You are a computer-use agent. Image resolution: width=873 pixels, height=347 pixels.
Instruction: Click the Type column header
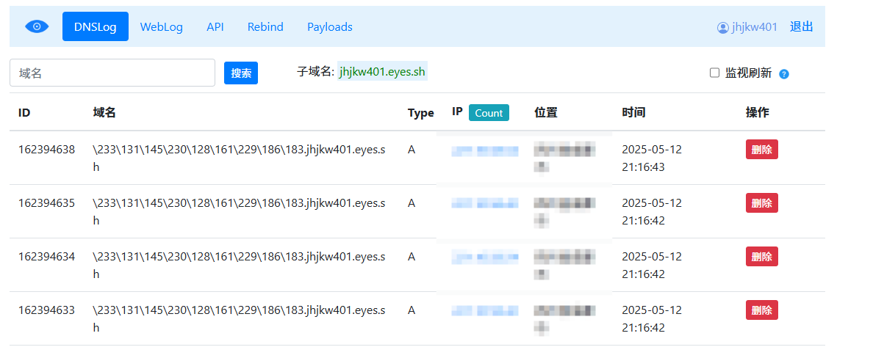point(420,113)
